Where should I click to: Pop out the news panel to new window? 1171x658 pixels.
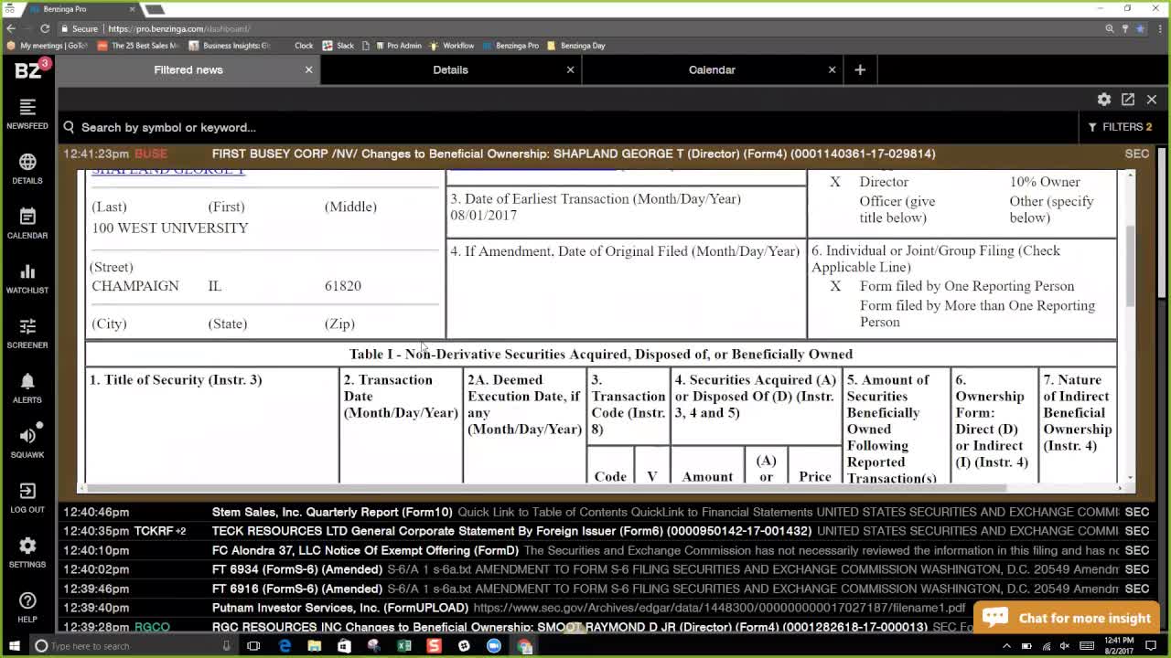pos(1128,99)
